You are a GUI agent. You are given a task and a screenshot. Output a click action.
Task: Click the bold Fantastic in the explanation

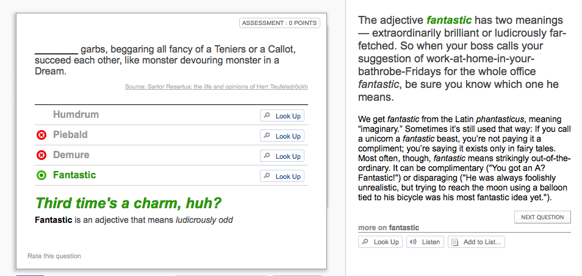tap(54, 220)
